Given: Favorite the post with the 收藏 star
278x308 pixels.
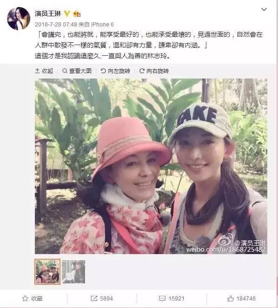Looking at the screenshot, I should (33, 299).
